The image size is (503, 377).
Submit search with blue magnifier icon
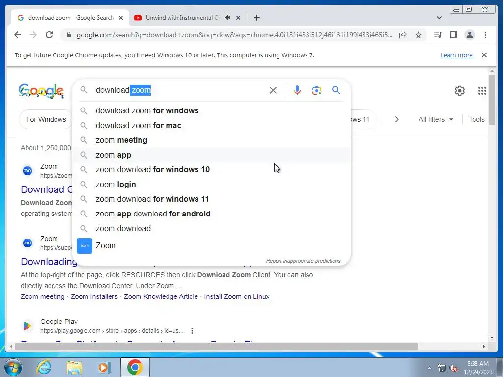[x=336, y=90]
